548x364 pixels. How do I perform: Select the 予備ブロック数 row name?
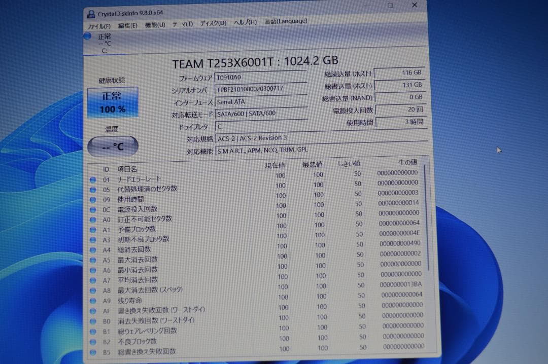[136, 230]
